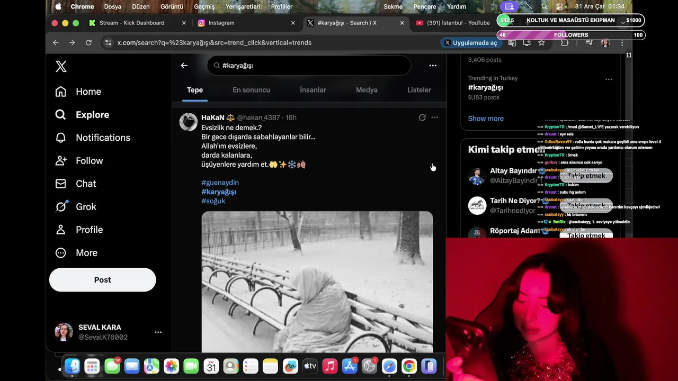Click HaKaN's profile avatar

tap(188, 122)
